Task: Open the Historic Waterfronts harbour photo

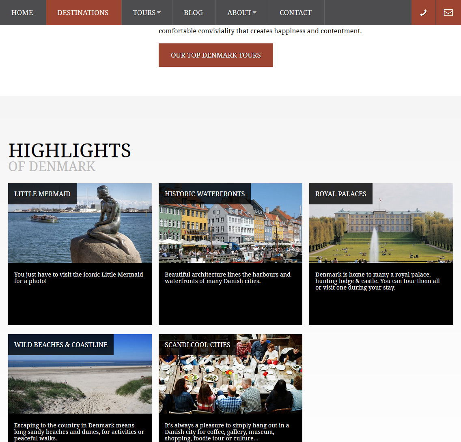Action: (x=230, y=223)
